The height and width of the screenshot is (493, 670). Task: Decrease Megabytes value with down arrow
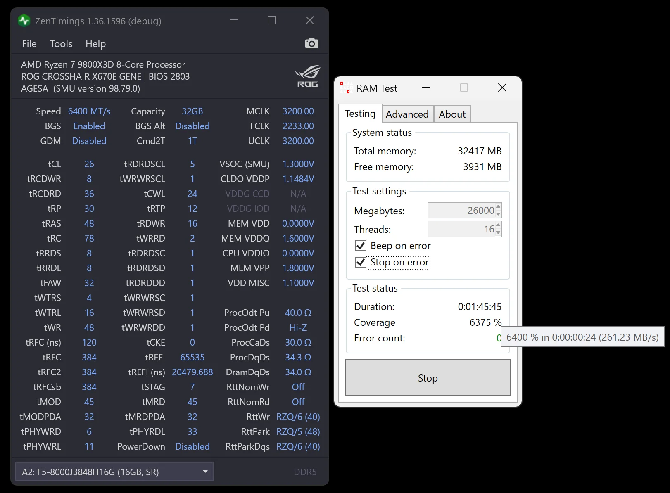498,214
